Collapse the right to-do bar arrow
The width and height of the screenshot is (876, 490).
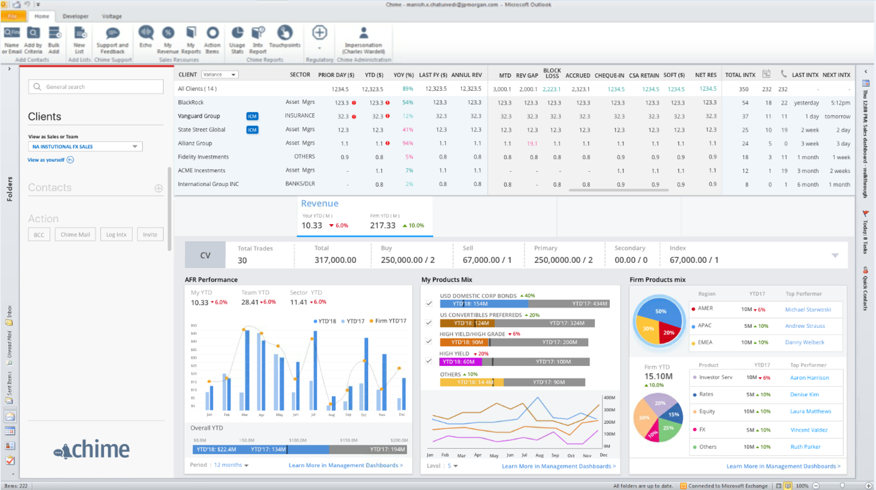point(866,72)
